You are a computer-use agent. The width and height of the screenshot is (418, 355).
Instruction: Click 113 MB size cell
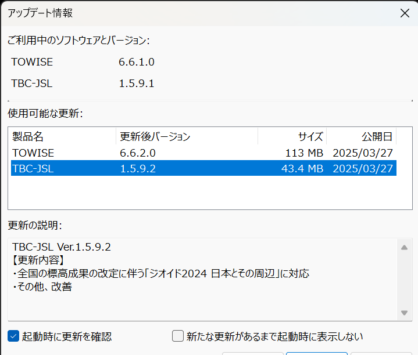click(x=304, y=153)
